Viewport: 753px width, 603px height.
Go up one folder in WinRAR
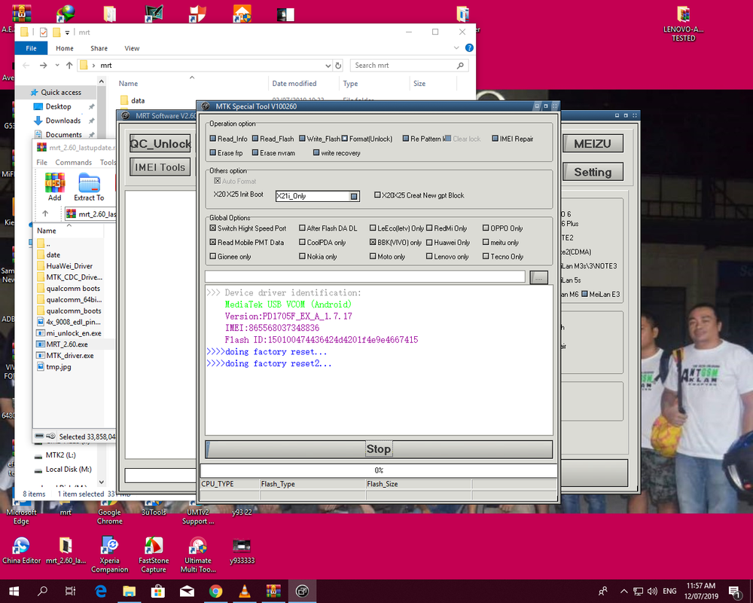[x=45, y=213]
